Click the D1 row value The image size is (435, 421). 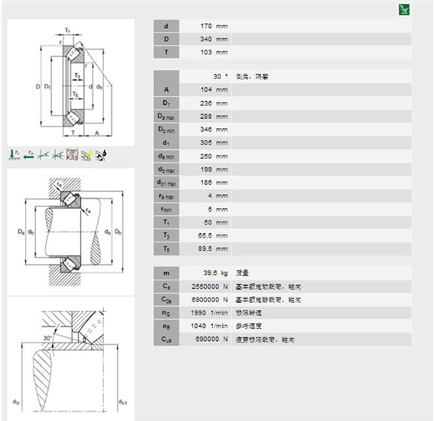pos(214,103)
